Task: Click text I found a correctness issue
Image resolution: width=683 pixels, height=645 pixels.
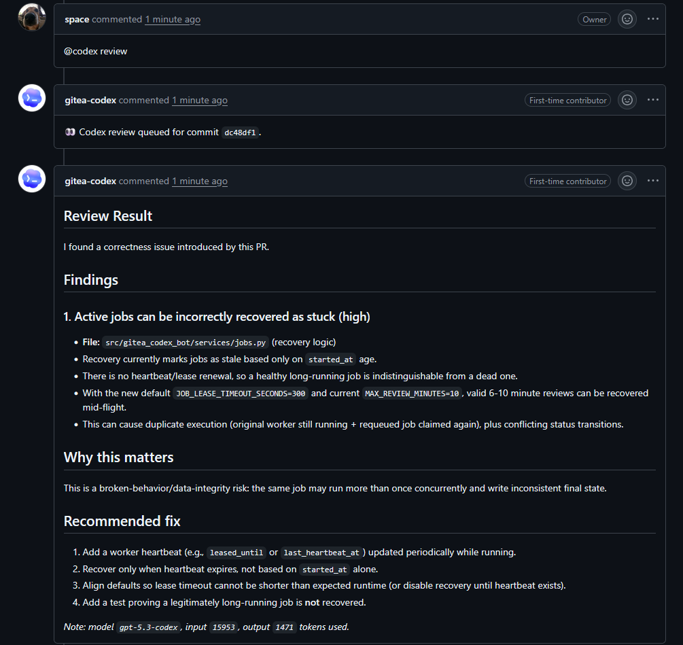Action: [167, 247]
